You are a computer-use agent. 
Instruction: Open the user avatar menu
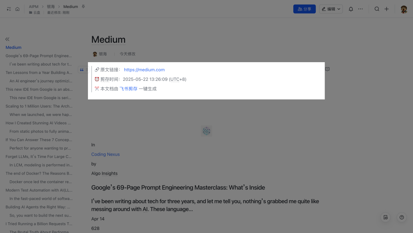coord(404,9)
